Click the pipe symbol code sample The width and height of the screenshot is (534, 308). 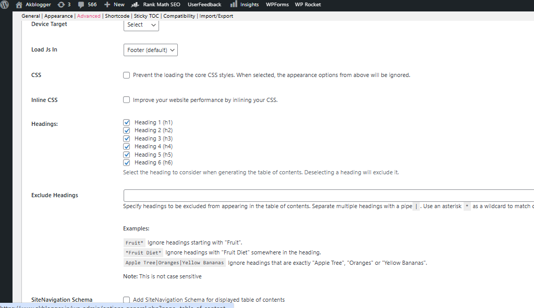pos(416,207)
